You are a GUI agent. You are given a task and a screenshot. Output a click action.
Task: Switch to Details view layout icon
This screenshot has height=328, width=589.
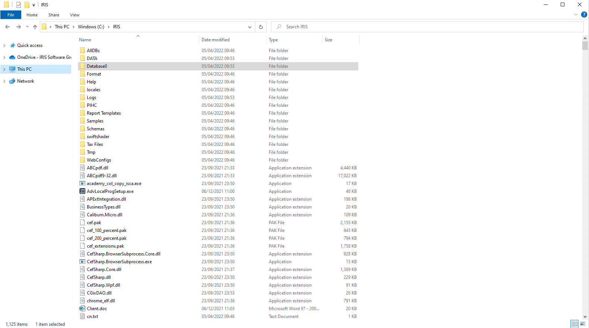tap(574, 324)
